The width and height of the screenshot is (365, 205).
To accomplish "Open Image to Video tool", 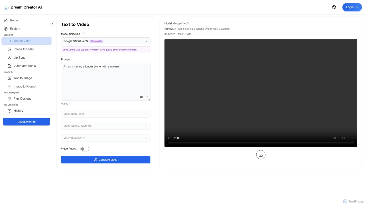I will tap(27, 49).
